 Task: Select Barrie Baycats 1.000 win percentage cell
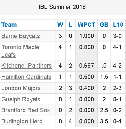coord(86,36)
